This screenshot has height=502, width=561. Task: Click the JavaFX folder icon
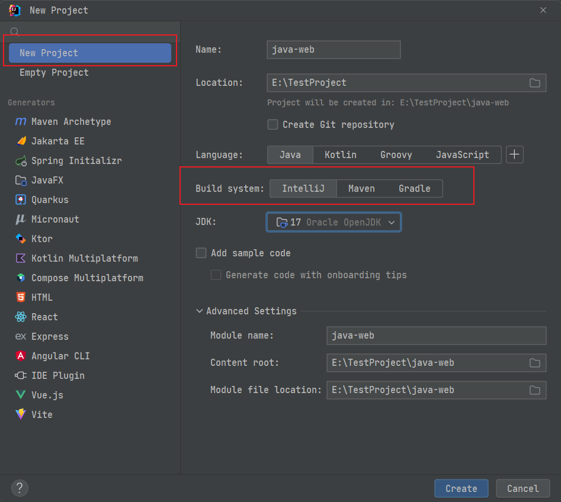coord(21,180)
